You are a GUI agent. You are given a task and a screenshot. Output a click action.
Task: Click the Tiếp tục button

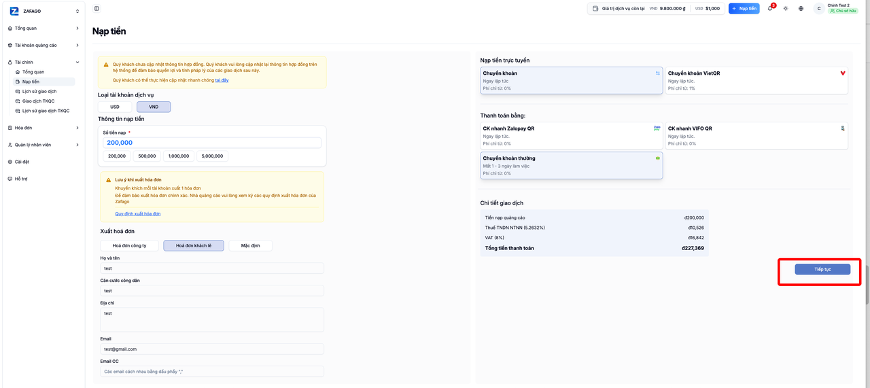click(x=822, y=269)
